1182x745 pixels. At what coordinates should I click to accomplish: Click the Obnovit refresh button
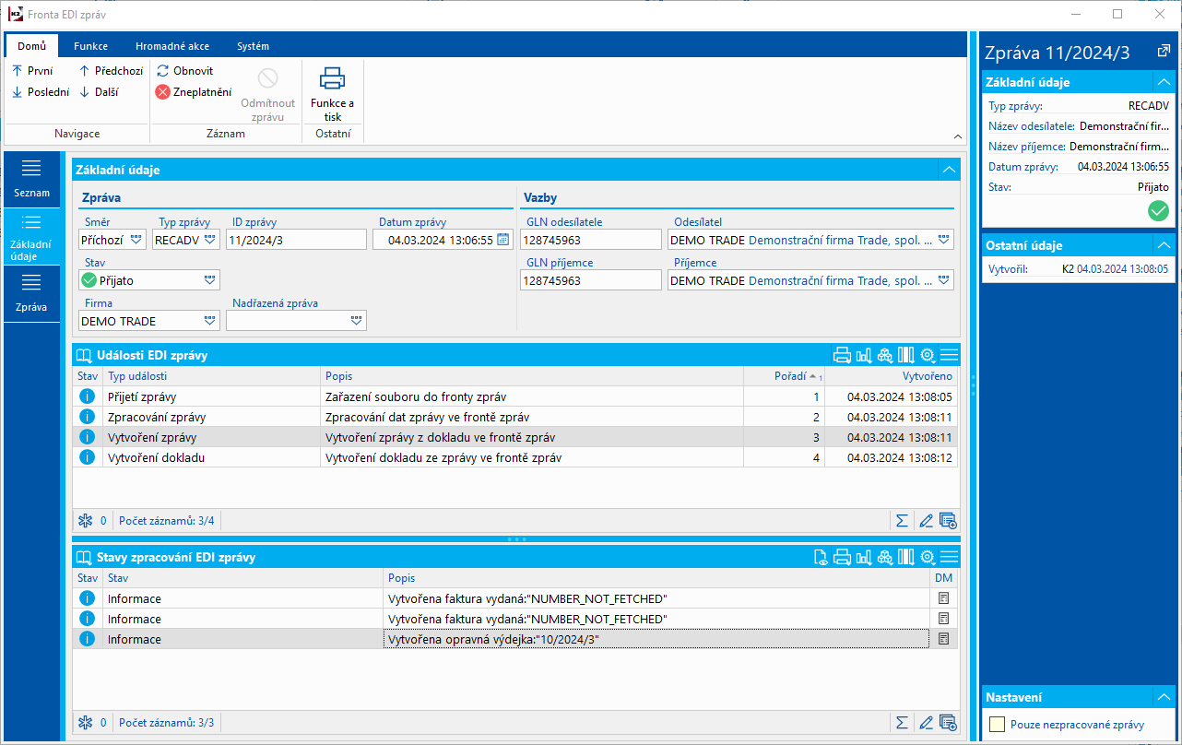point(184,71)
